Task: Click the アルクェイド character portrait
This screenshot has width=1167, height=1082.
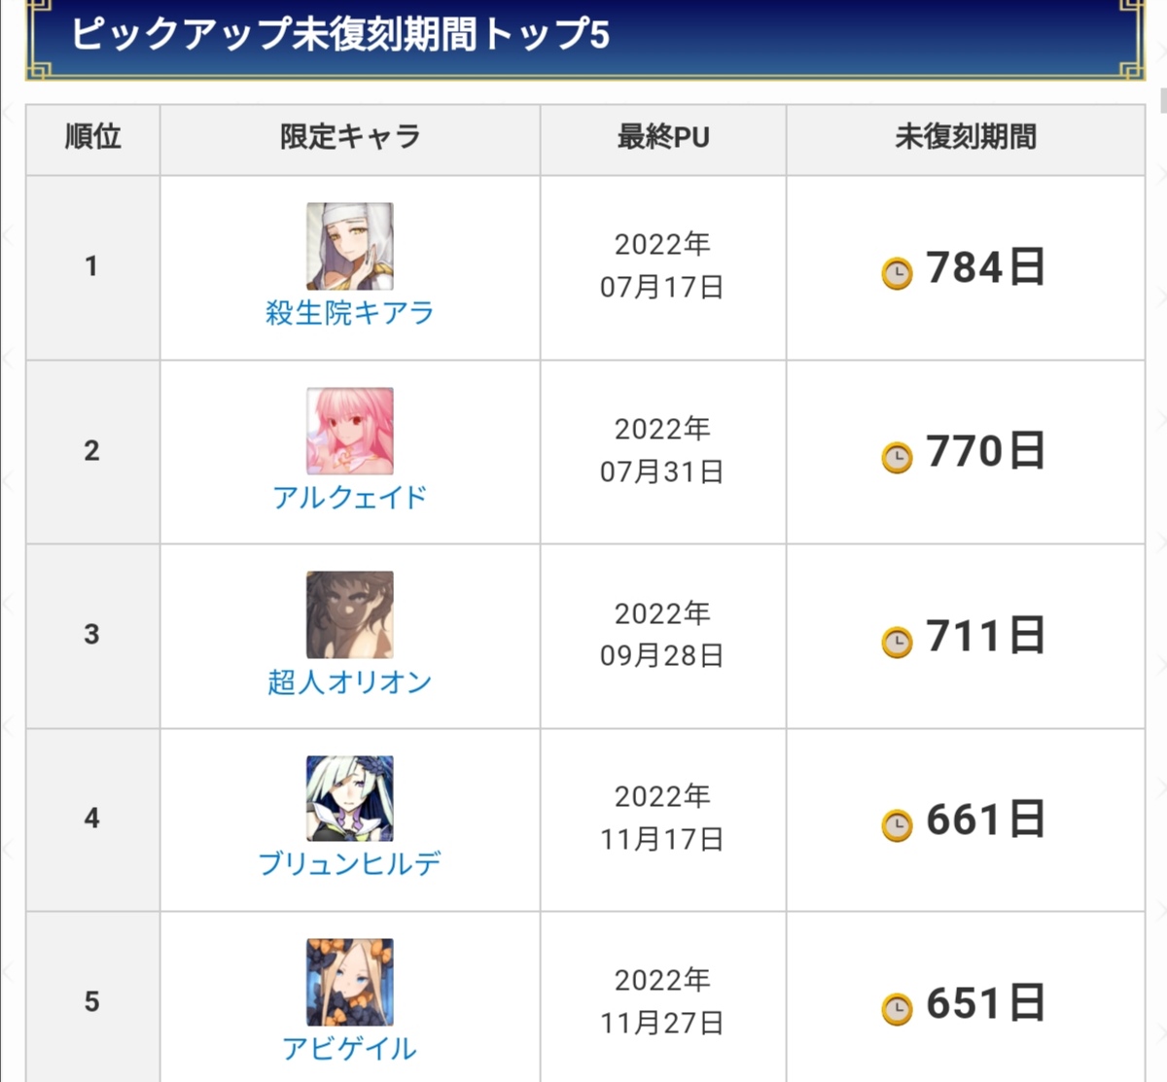Action: (x=350, y=431)
